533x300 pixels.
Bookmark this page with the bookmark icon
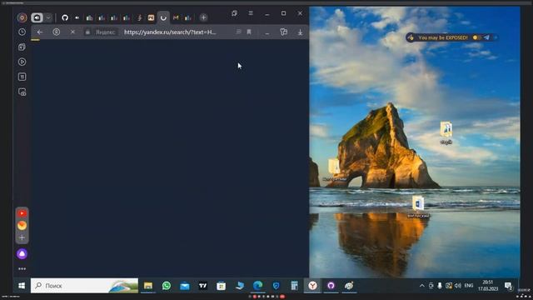click(249, 32)
